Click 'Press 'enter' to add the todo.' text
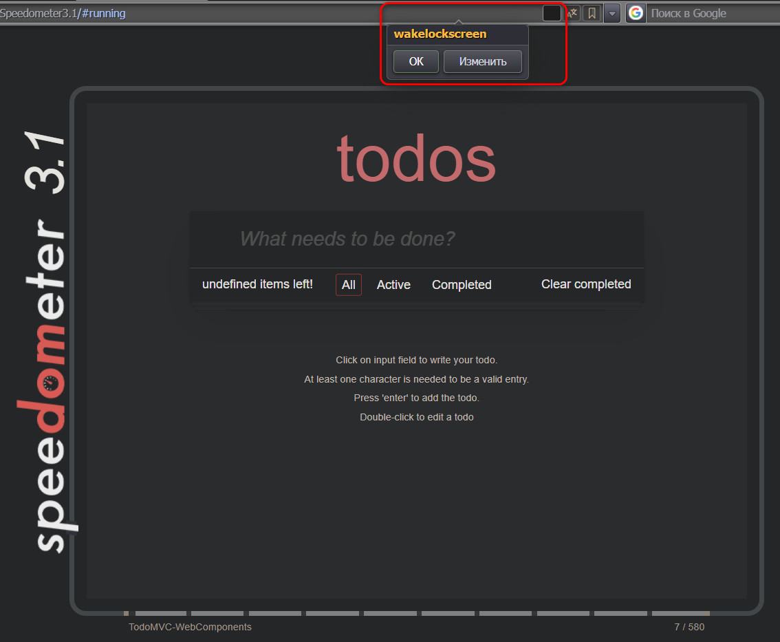The height and width of the screenshot is (642, 780). [x=416, y=398]
